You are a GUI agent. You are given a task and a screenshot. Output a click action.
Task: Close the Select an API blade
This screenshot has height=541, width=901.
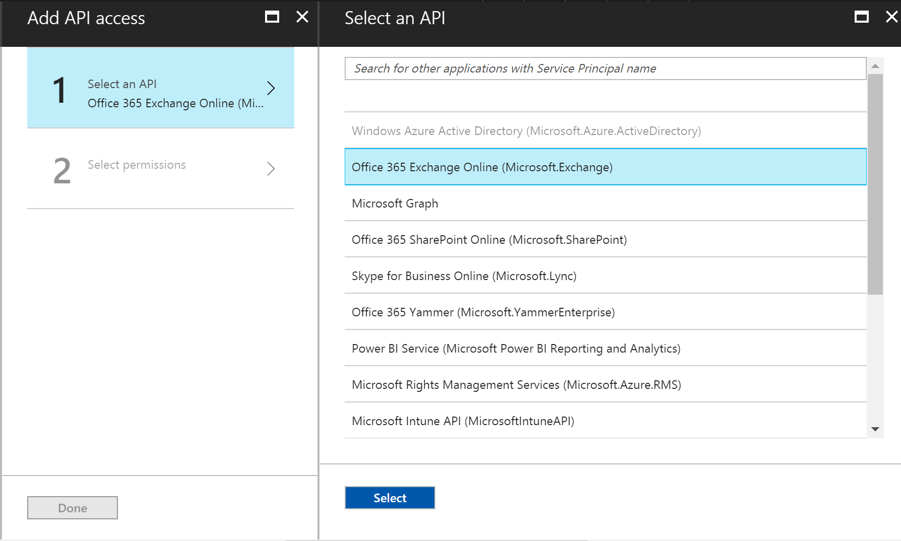click(x=891, y=17)
